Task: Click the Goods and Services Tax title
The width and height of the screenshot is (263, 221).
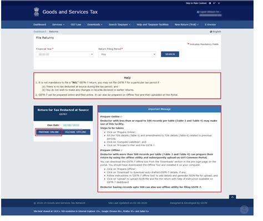Action: 70,12
